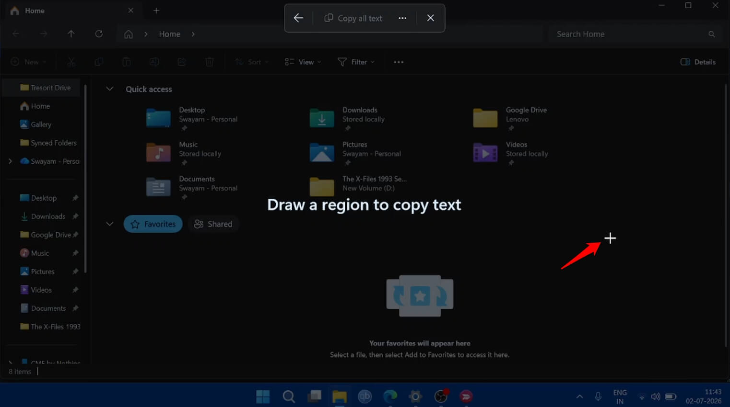
Task: Open more options in text extractor bar
Action: pyautogui.click(x=402, y=18)
